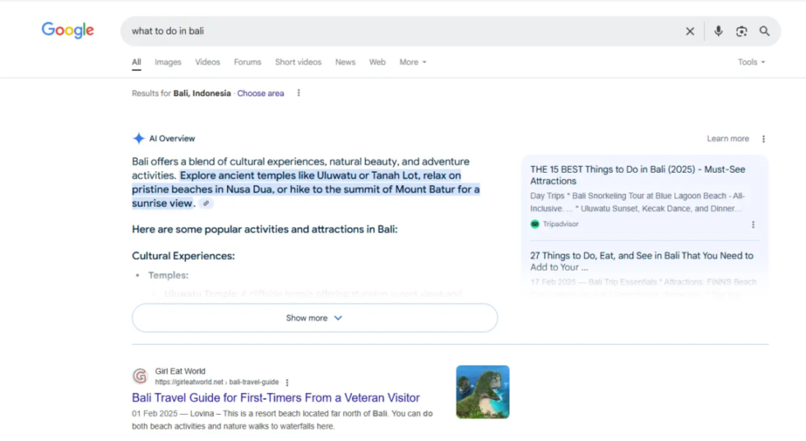Switch to the Forums tab
The width and height of the screenshot is (806, 441).
tap(248, 63)
